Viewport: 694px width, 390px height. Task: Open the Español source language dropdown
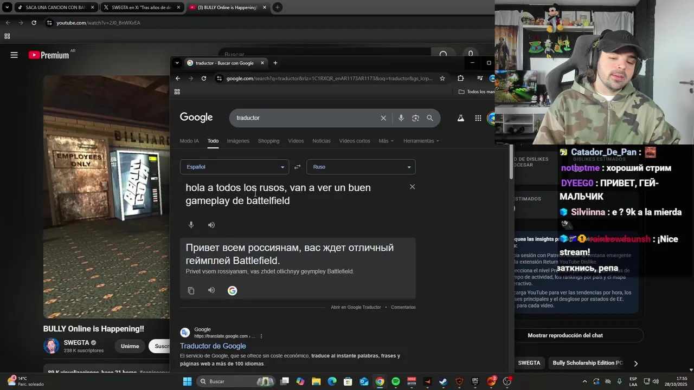234,167
